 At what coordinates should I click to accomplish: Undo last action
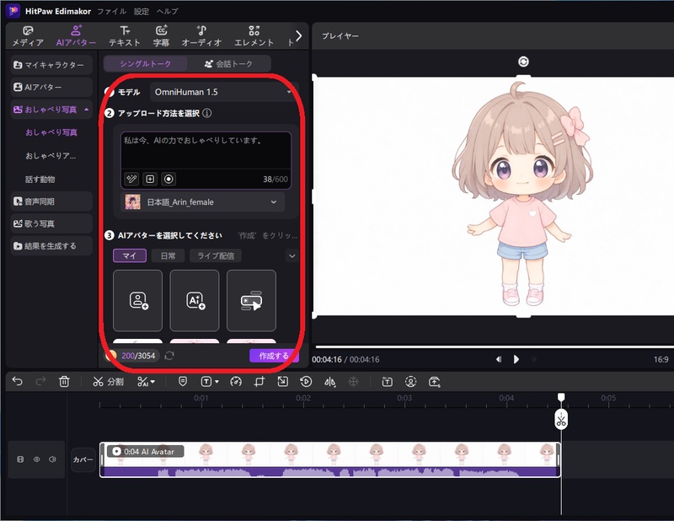(x=17, y=381)
